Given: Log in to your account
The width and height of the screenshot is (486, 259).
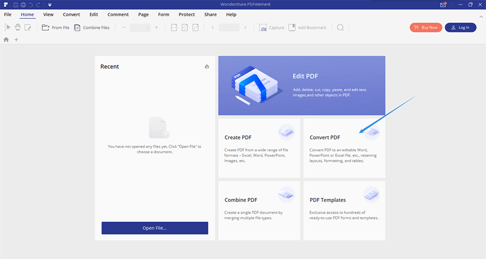Looking at the screenshot, I should 460,28.
